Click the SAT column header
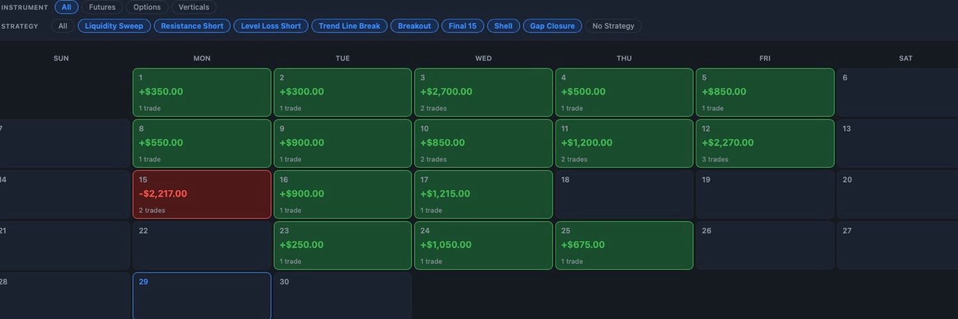The width and height of the screenshot is (958, 319). click(x=906, y=59)
